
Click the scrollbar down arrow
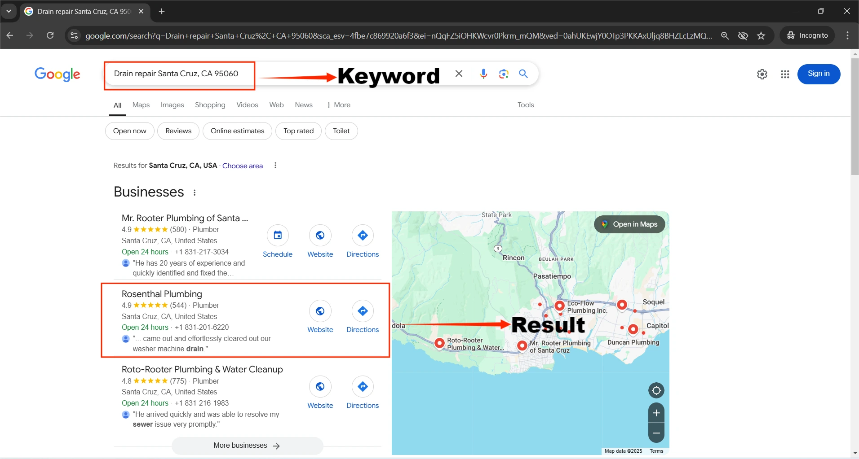coord(855,453)
